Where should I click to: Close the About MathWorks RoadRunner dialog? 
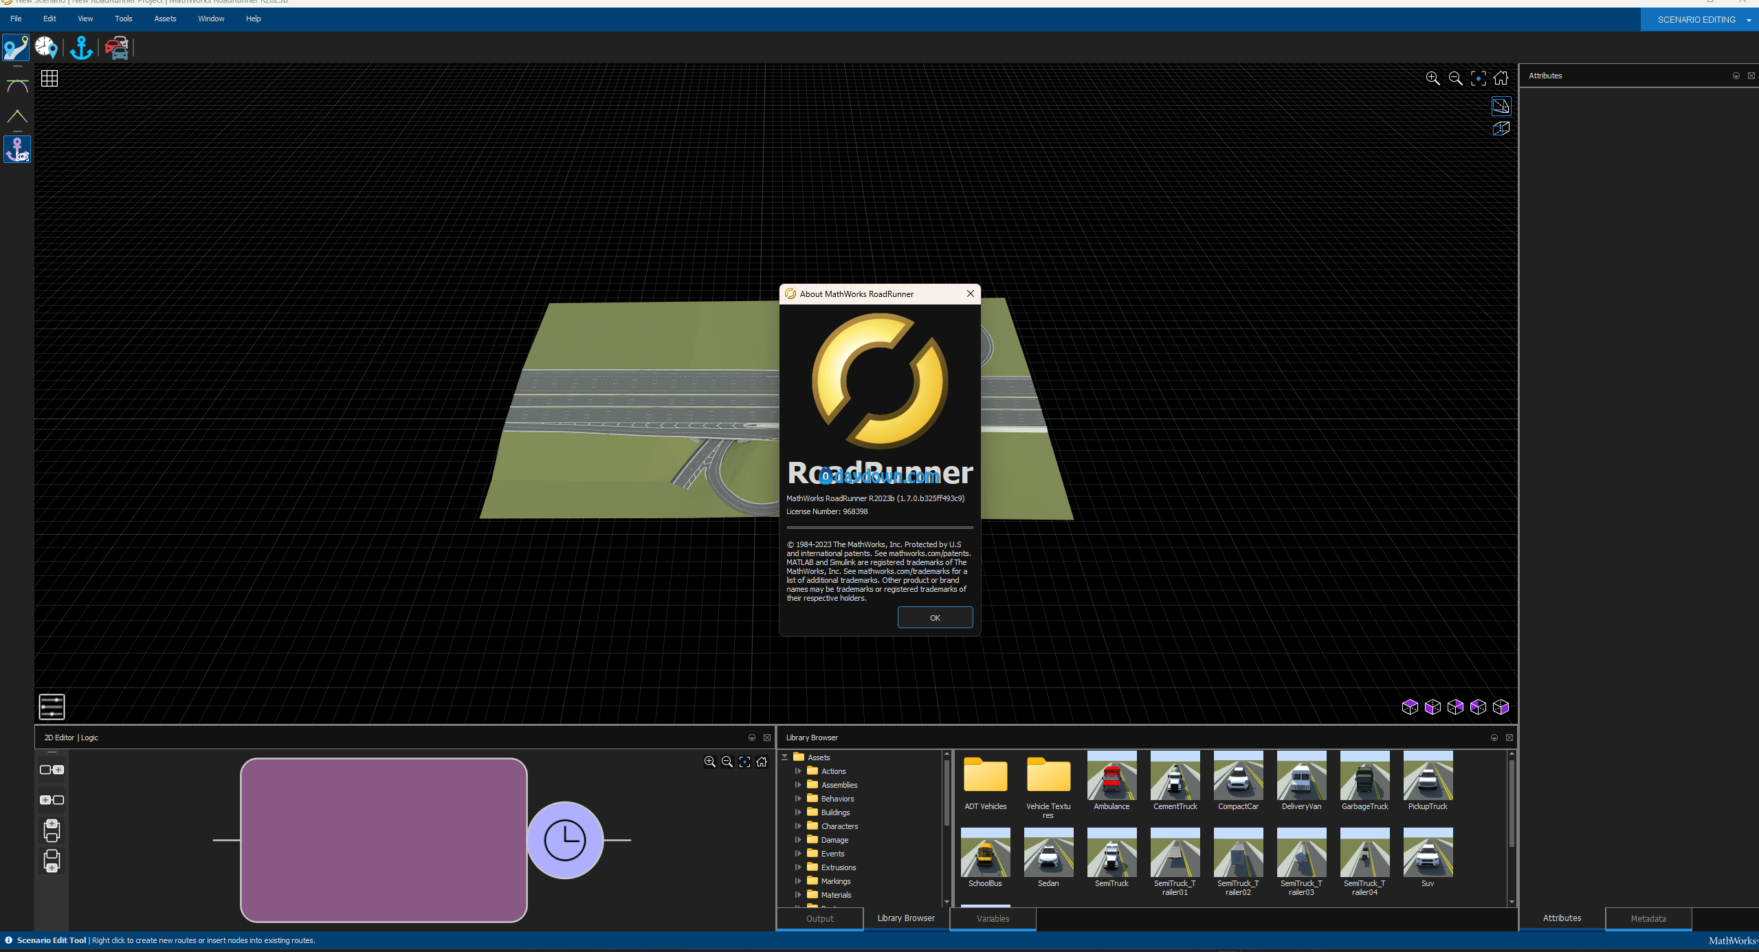[970, 294]
